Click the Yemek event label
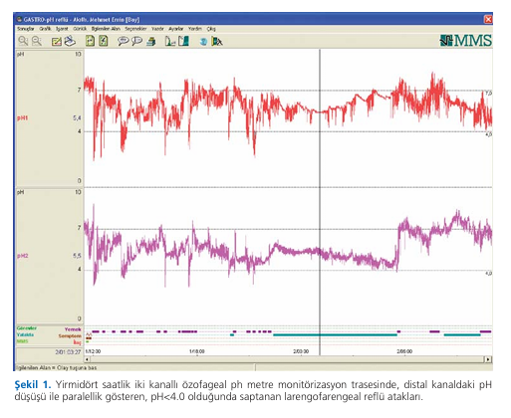This screenshot has height=418, width=511. tap(73, 329)
